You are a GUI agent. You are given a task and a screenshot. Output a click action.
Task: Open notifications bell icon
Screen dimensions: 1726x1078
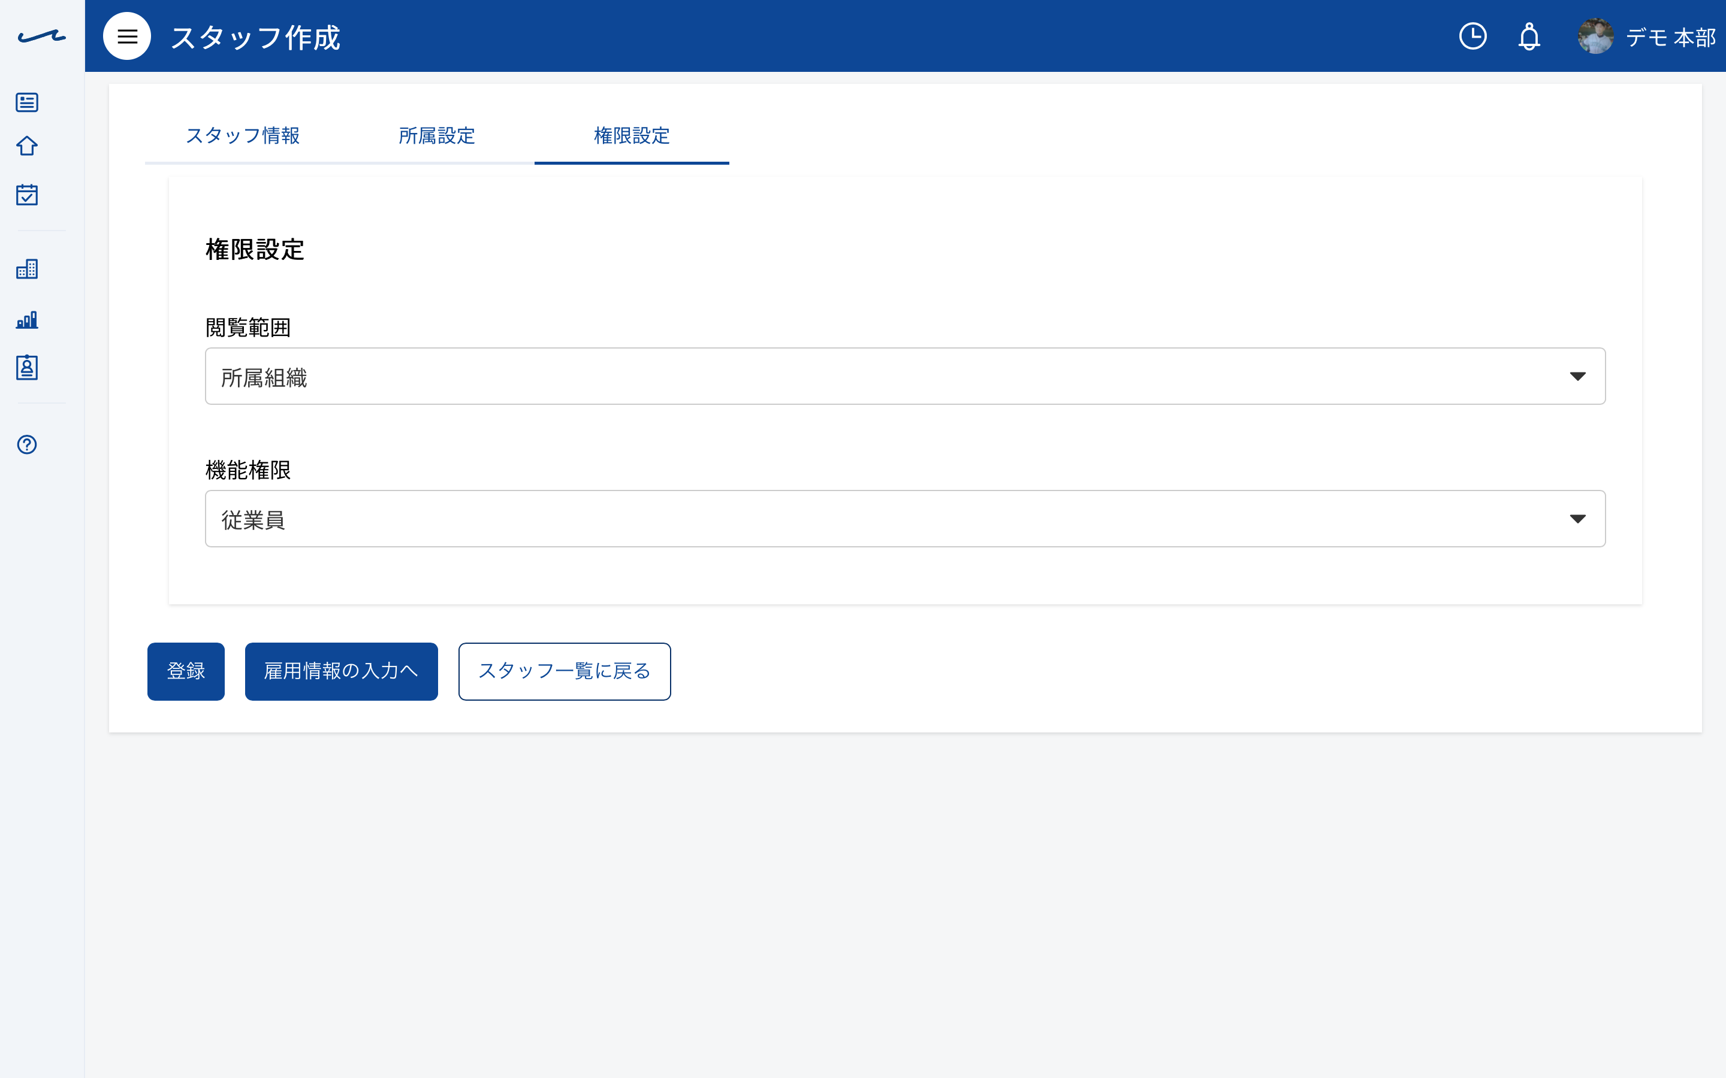(1529, 36)
